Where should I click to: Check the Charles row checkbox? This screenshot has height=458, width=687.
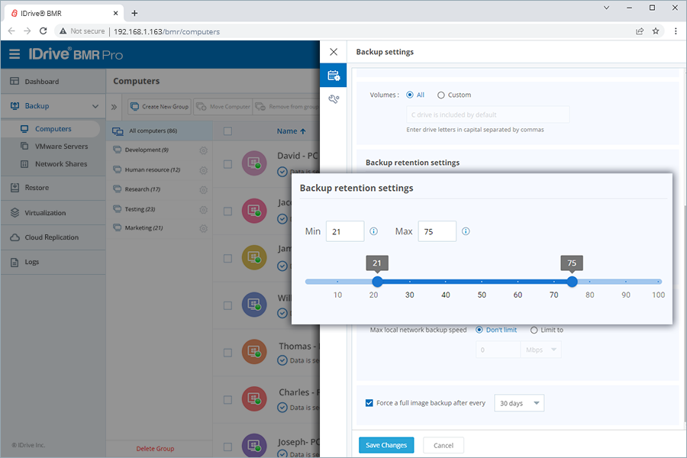pos(227,400)
